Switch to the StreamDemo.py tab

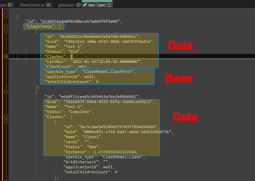(33, 5)
